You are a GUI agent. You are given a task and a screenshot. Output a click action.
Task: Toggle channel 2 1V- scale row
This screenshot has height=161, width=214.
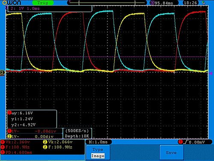(35, 136)
